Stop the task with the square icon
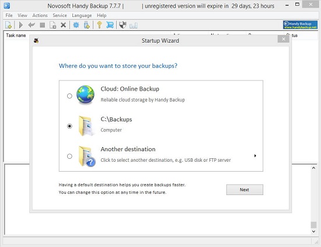The height and width of the screenshot is (247, 321). click(43, 25)
